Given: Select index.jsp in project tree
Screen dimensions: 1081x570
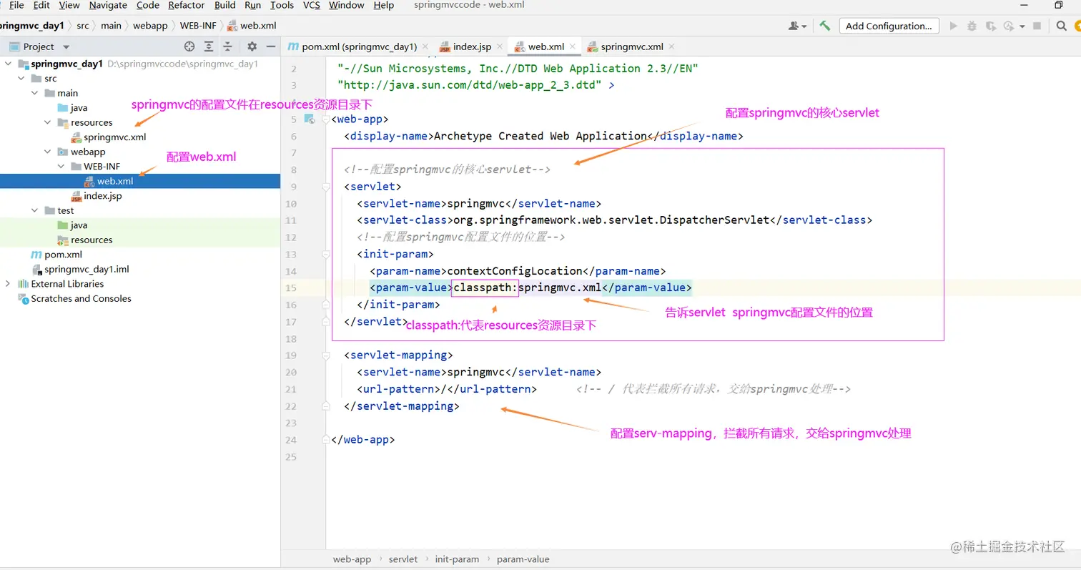Looking at the screenshot, I should click(x=102, y=196).
